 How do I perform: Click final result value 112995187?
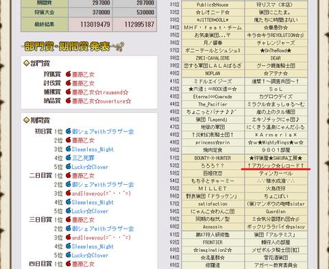pos(139,25)
